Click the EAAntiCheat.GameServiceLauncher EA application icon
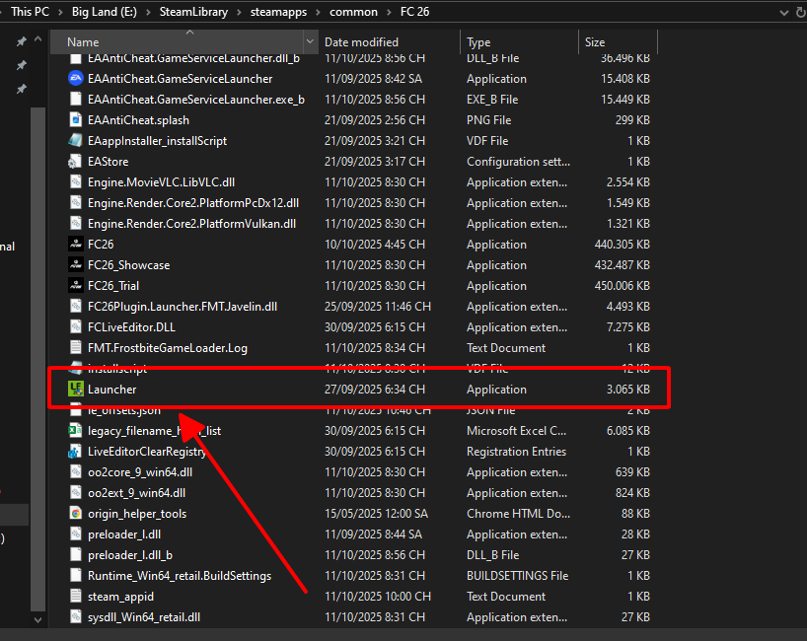This screenshot has height=641, width=807. click(75, 79)
